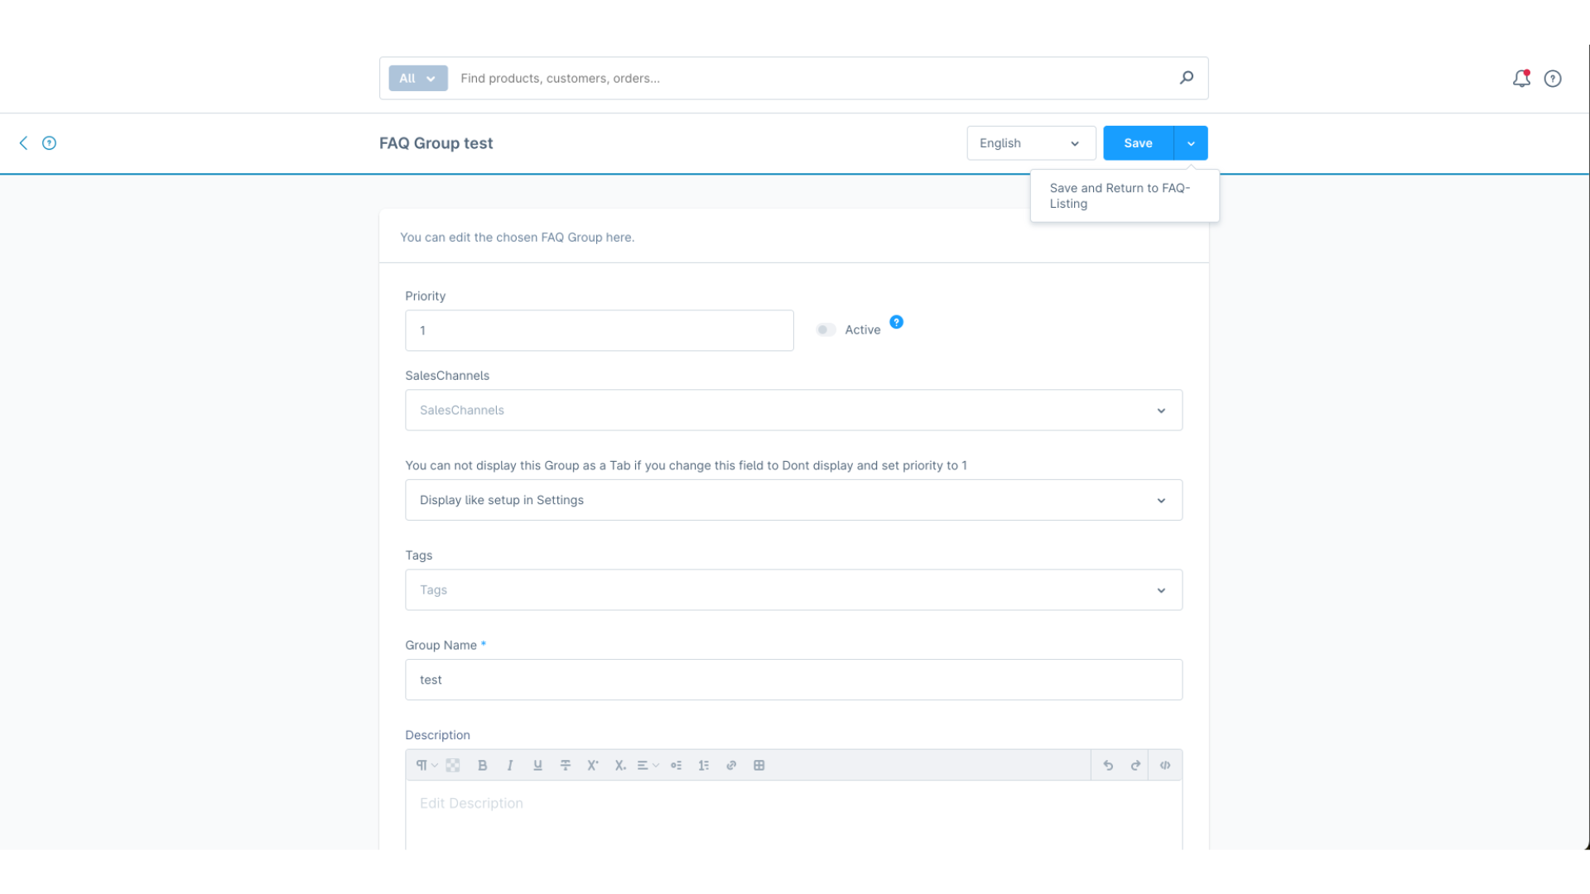Expand the SalesChannels select field
1590x894 pixels.
click(x=793, y=411)
